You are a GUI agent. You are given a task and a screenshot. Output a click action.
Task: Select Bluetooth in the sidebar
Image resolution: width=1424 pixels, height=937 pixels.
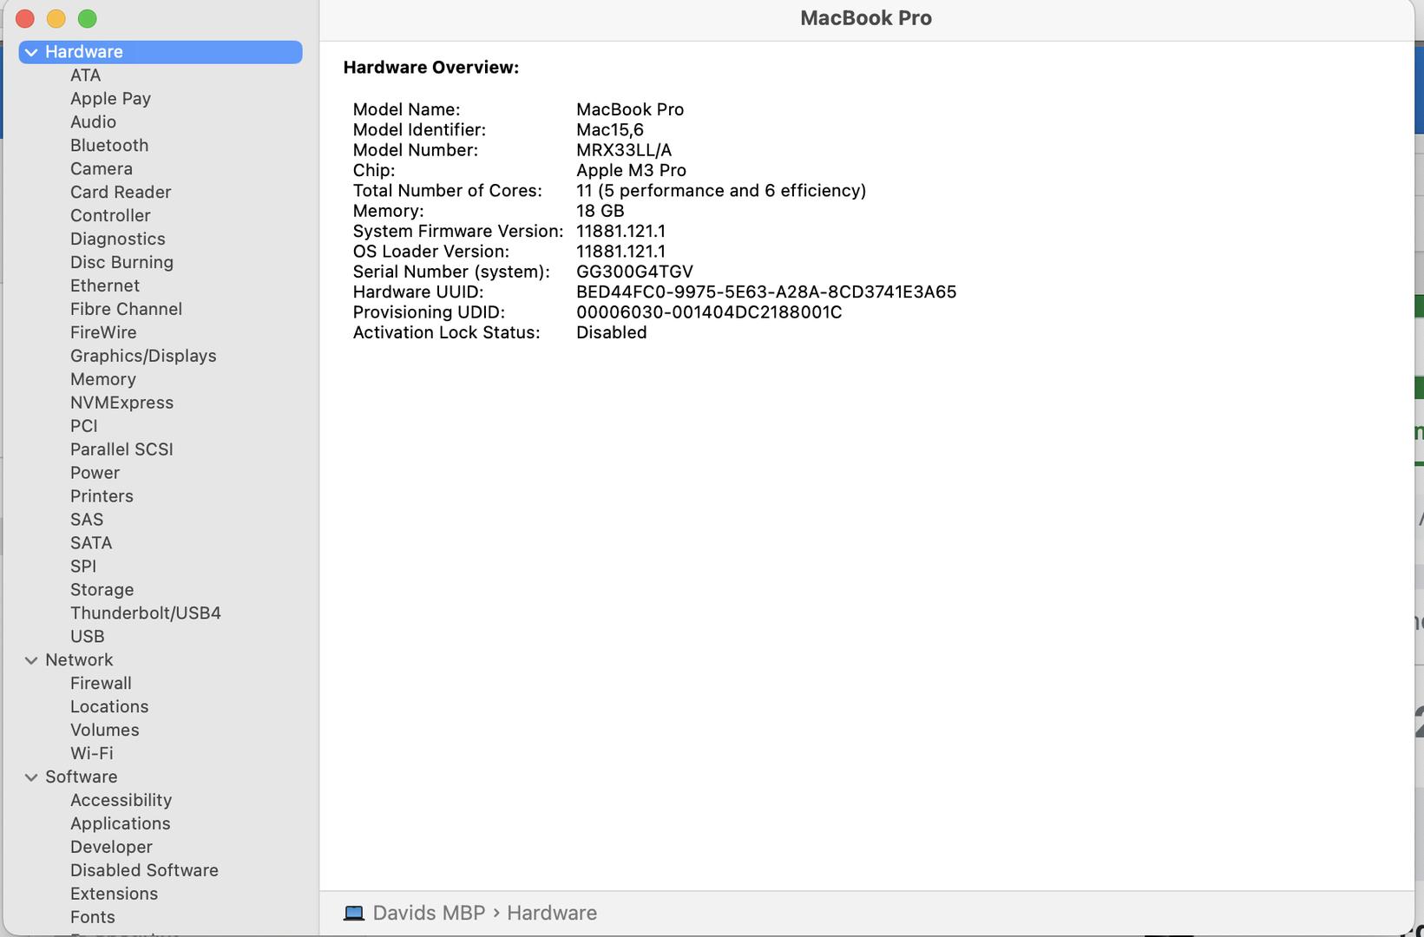click(109, 146)
